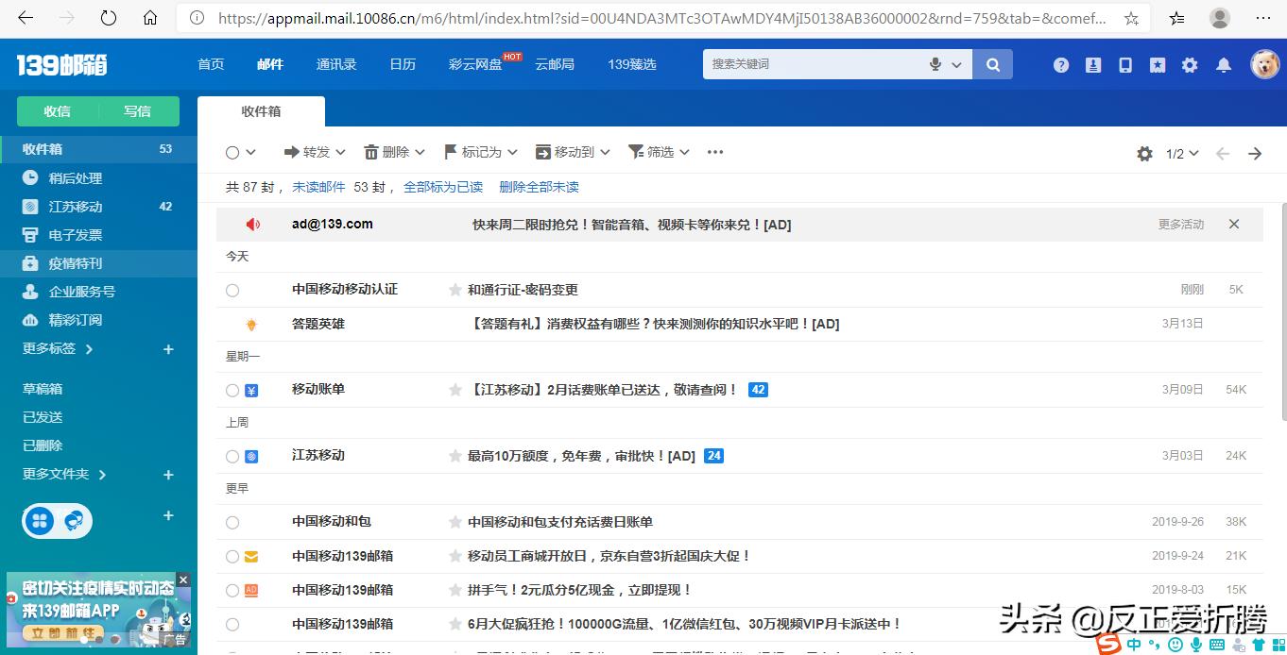This screenshot has height=655, width=1287.
Task: Click the 全部标为已读 link
Action: coord(442,187)
